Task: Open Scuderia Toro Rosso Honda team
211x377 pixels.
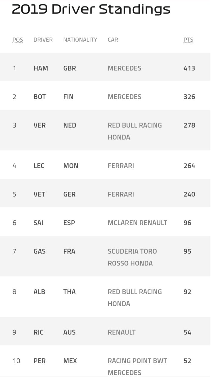Action: click(x=132, y=257)
